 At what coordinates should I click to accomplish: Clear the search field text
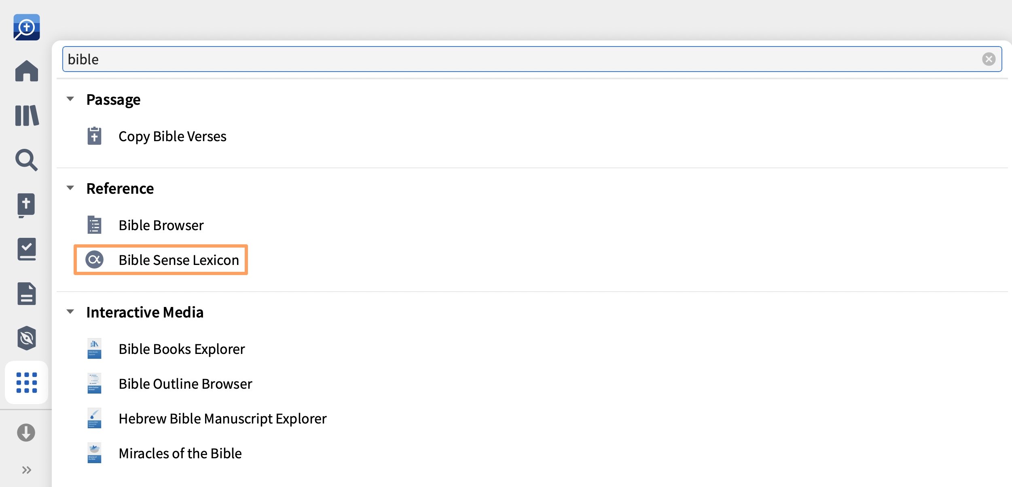[x=989, y=59]
